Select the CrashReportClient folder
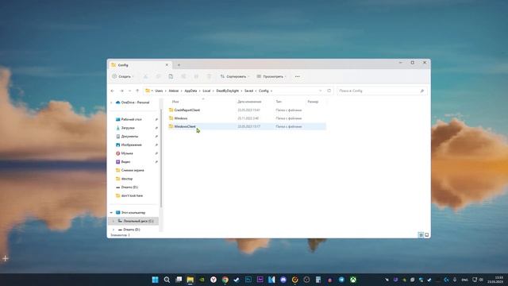The height and width of the screenshot is (286, 508). [x=187, y=110]
